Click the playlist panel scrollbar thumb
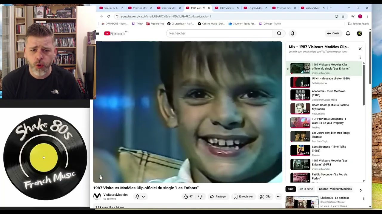382x214 pixels. 363,84
